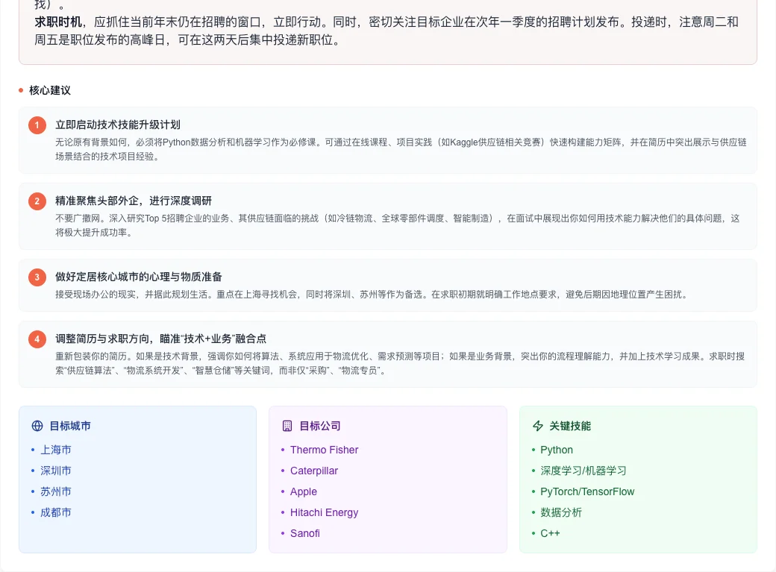Click the numbered badge 2 beside 精准聚焦头部外企
This screenshot has height=572, width=776.
[x=37, y=201]
